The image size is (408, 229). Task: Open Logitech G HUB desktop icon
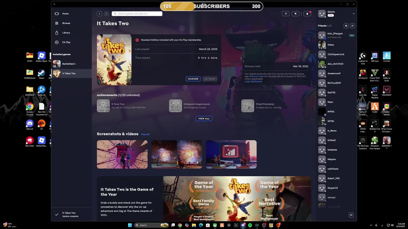coord(363,58)
